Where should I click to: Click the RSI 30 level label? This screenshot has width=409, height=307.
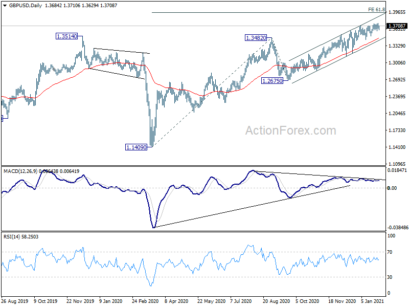390,277
